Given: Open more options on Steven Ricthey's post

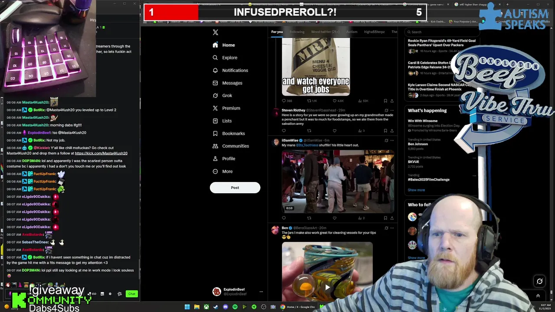Looking at the screenshot, I should click(x=392, y=110).
